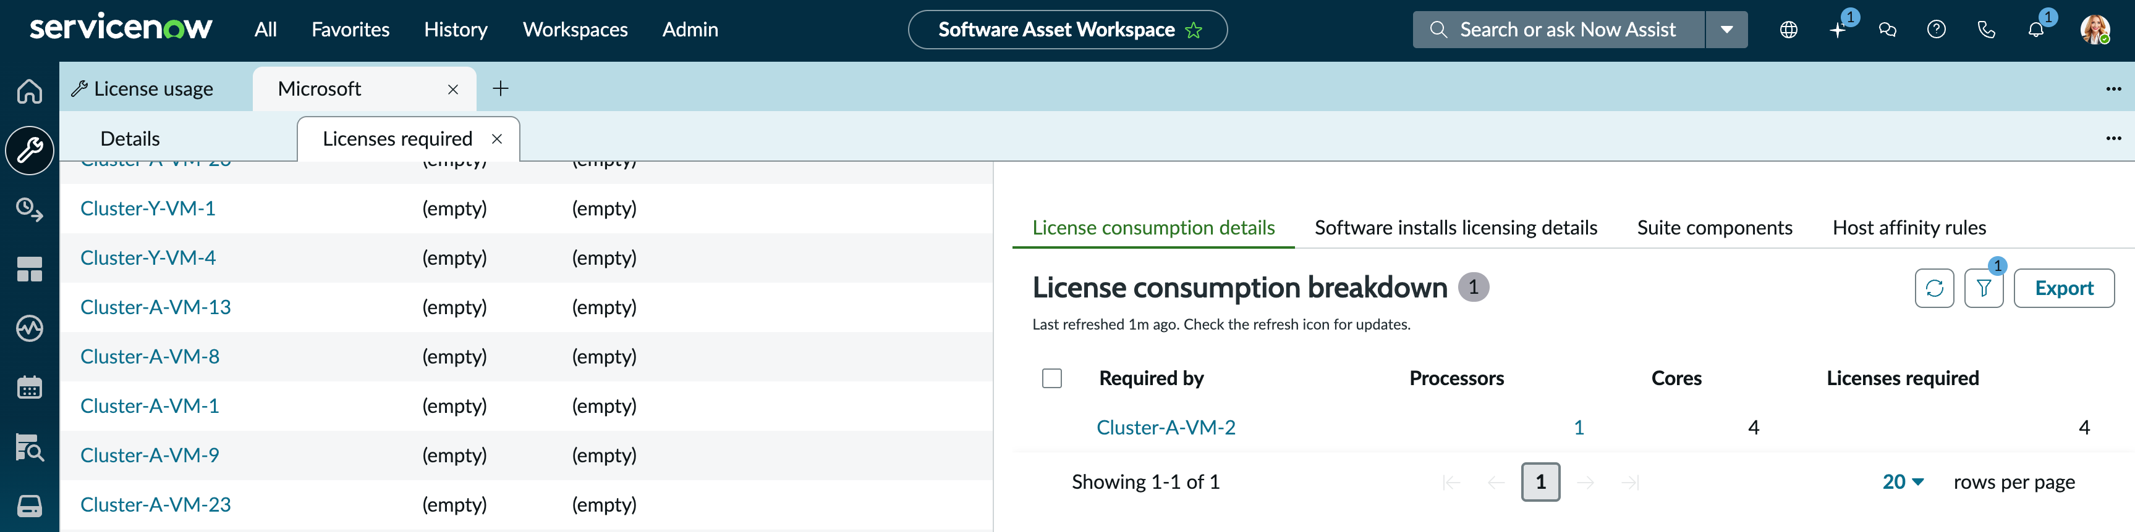Screen dimensions: 2135x532
Task: Open the list search sidebar icon
Action: (30, 447)
